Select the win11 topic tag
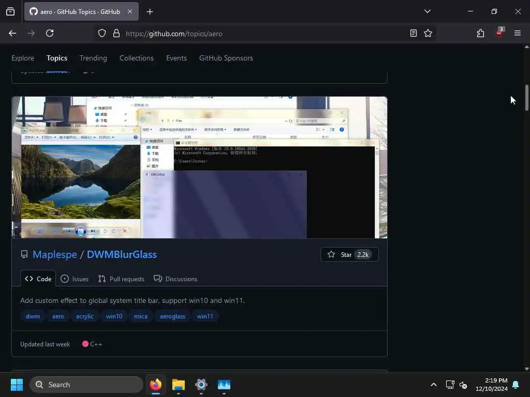530x397 pixels. tap(205, 316)
